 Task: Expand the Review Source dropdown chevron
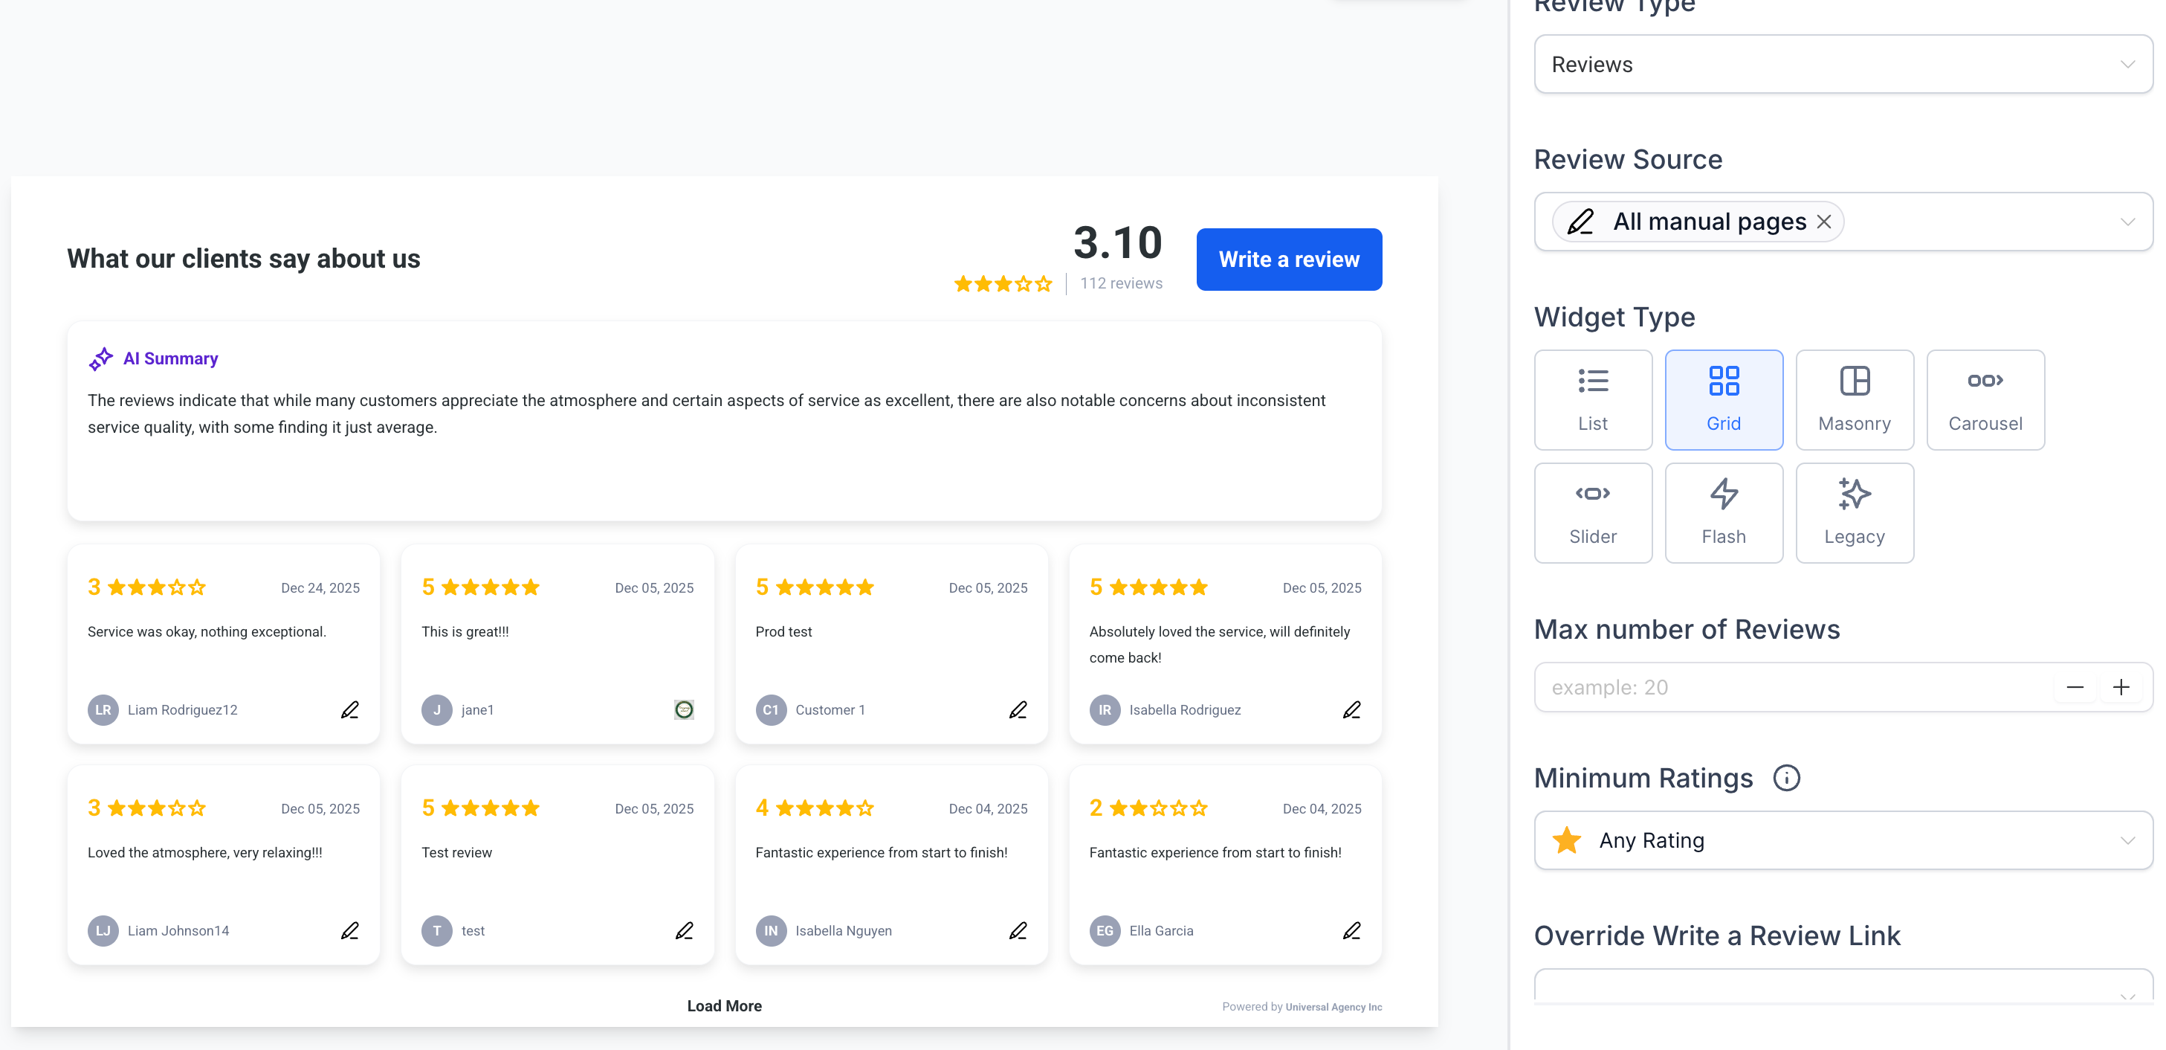pyautogui.click(x=2127, y=222)
